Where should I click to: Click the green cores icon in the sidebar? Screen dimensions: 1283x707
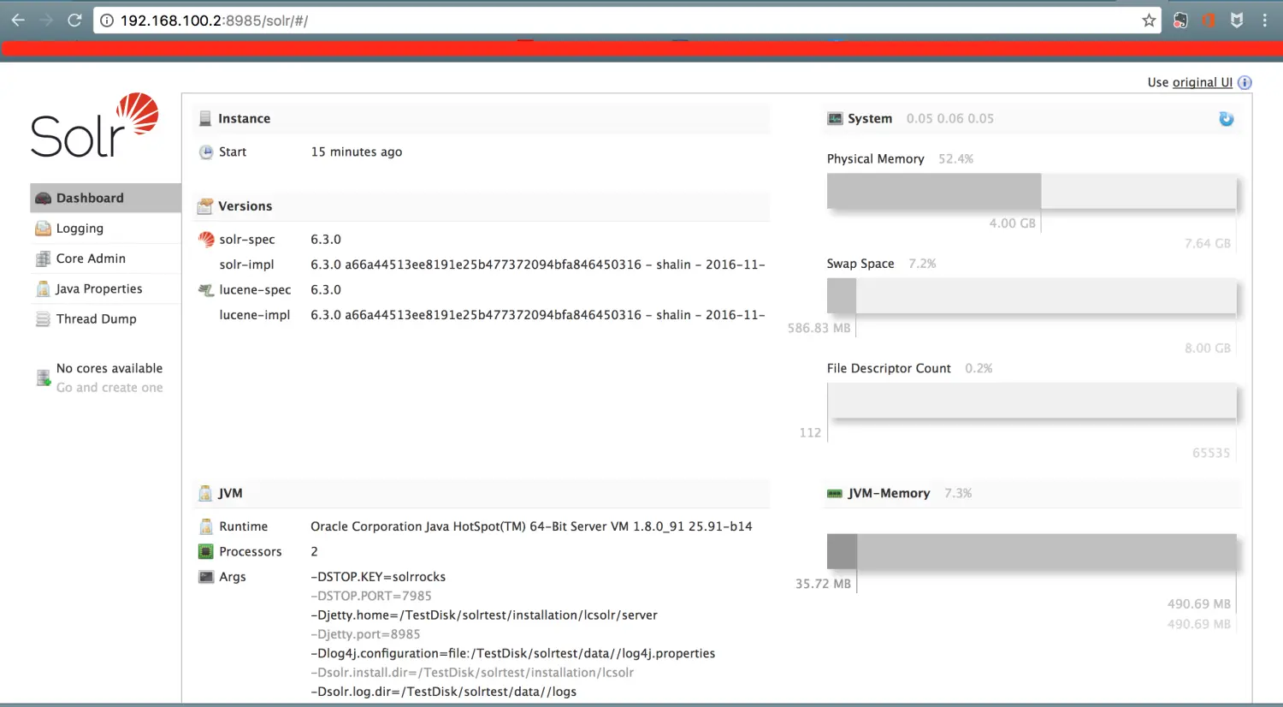click(x=43, y=377)
